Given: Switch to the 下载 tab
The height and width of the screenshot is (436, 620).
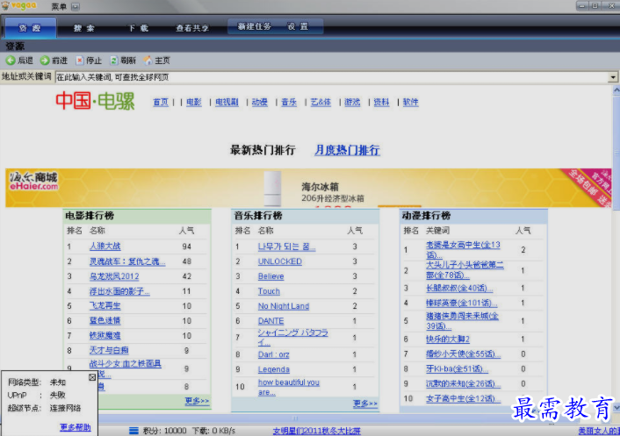Looking at the screenshot, I should tap(138, 28).
